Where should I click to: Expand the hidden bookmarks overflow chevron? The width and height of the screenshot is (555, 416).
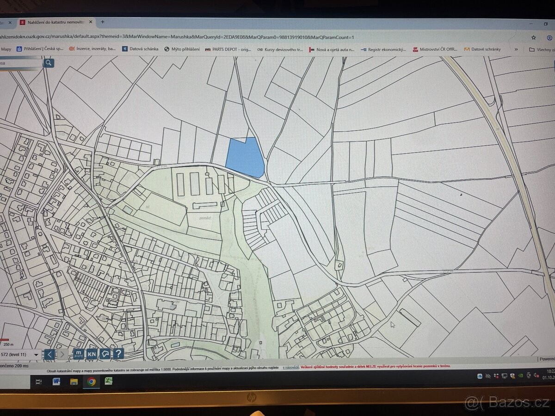516,49
